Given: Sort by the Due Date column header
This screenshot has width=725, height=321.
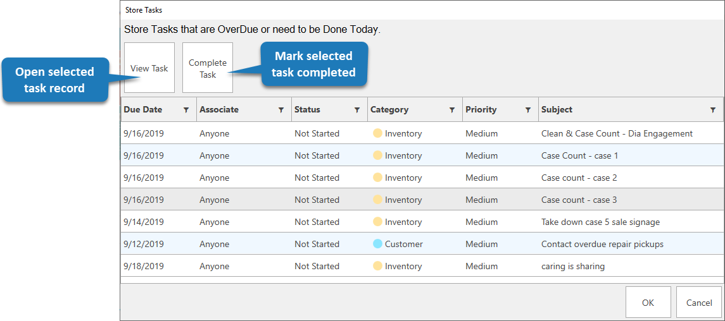Looking at the screenshot, I should (144, 110).
